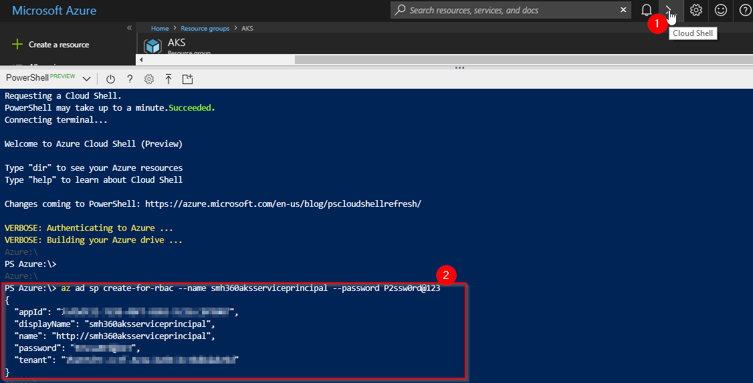
Task: Click the displayName value line
Action: pyautogui.click(x=115, y=324)
